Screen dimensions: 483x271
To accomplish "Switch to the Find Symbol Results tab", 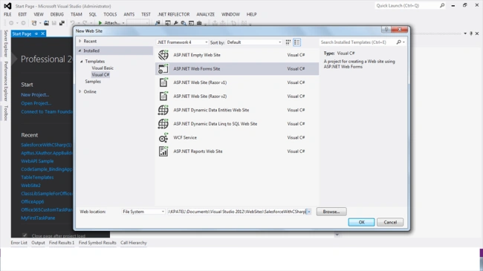I will tap(97, 243).
